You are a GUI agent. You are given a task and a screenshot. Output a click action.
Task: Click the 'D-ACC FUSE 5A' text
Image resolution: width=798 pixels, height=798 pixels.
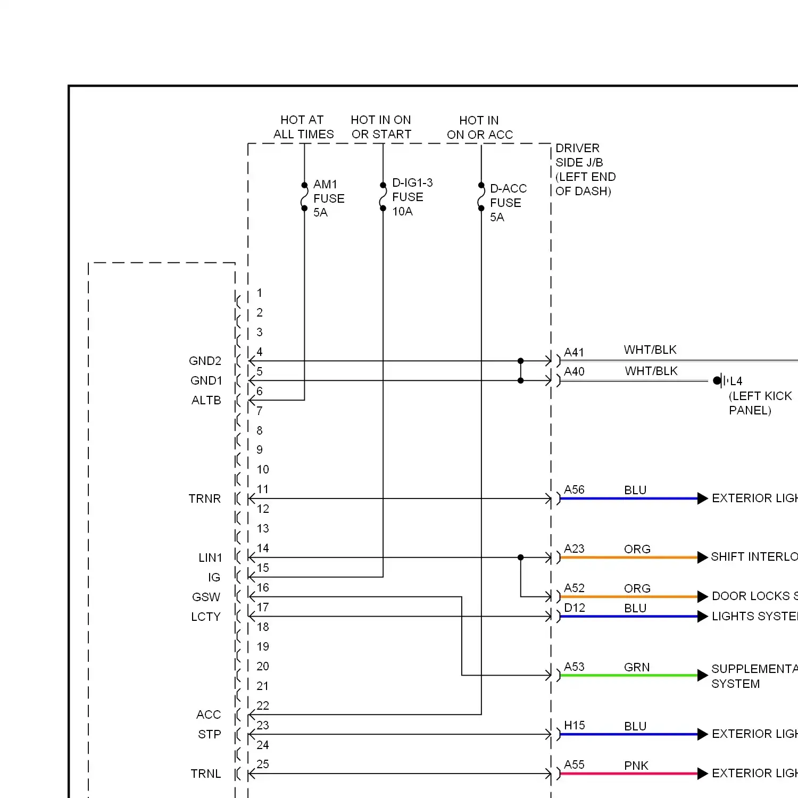(x=508, y=203)
